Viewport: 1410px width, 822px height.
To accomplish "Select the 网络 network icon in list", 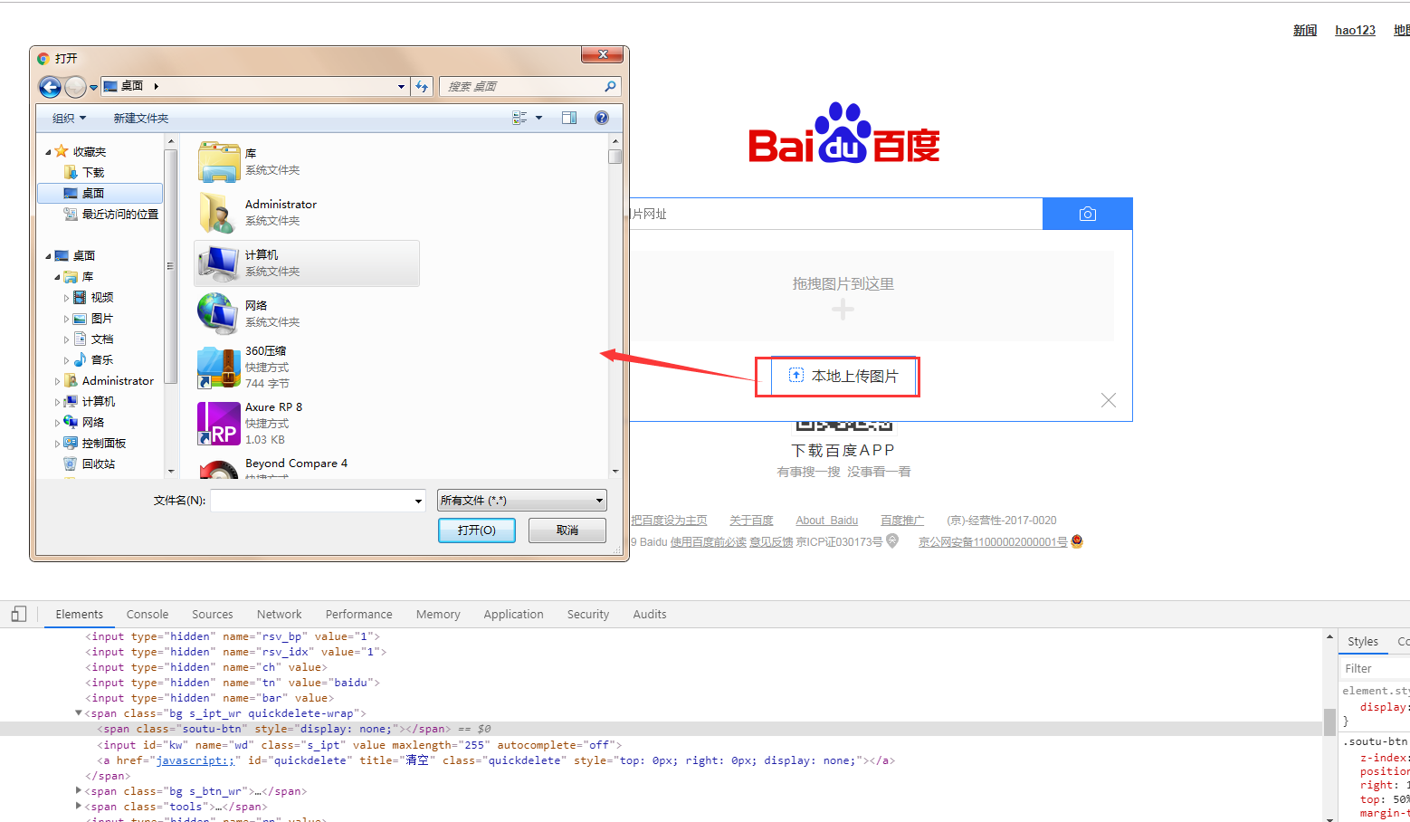I will (x=218, y=314).
